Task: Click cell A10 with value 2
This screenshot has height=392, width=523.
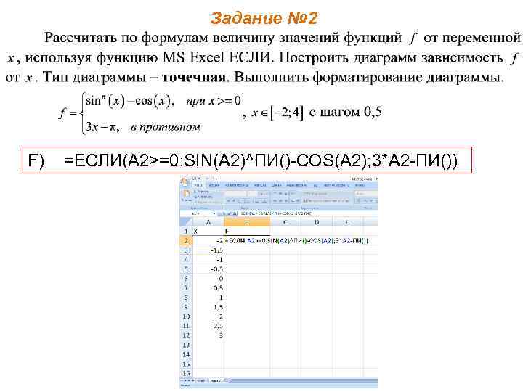Action: (208, 317)
